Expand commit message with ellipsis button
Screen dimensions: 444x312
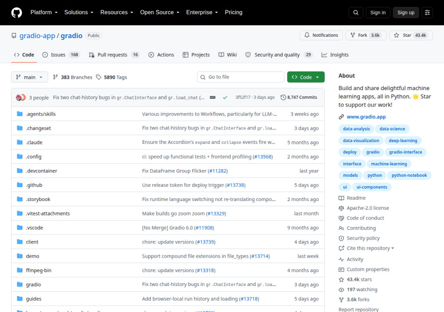coord(212,97)
